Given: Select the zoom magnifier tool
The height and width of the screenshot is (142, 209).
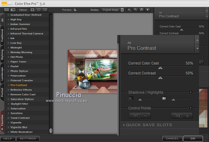Looking at the screenshot, I should 135,10.
